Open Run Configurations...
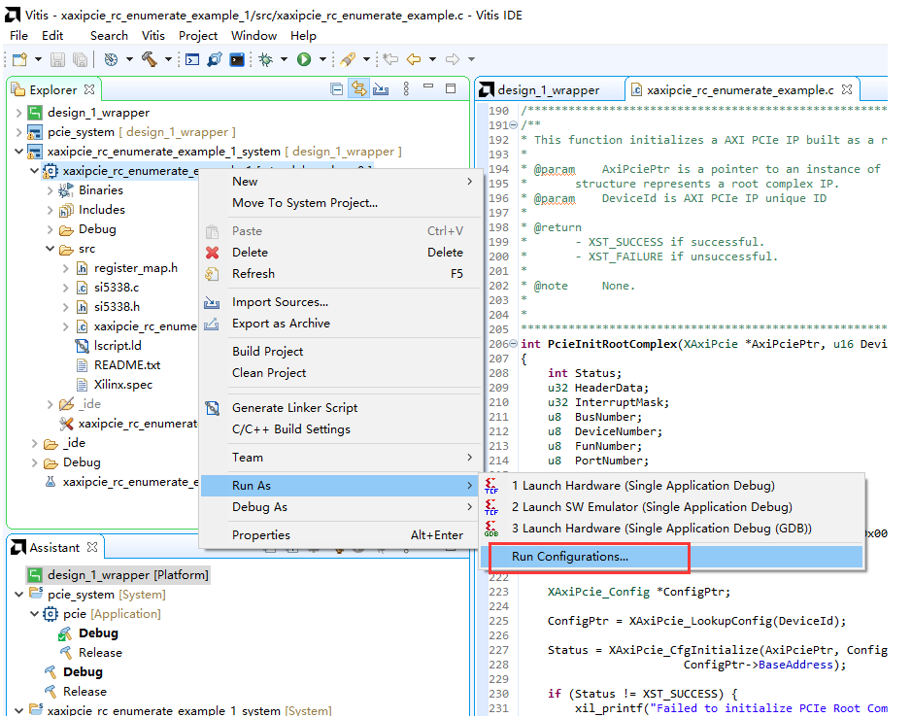912x718 pixels. tap(672, 557)
